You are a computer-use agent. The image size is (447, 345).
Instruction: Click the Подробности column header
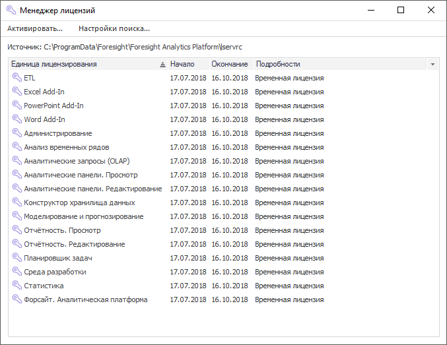point(278,64)
